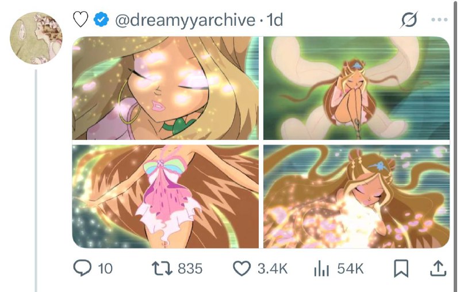View the top-right curled-up fairy image
The width and height of the screenshot is (460, 292).
click(x=356, y=88)
